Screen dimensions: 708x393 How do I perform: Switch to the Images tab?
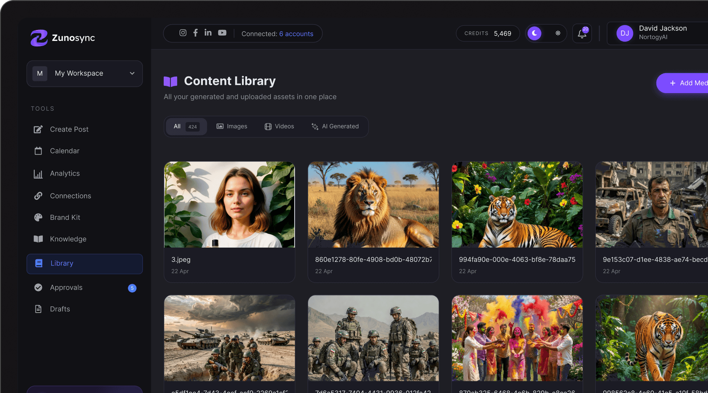point(232,126)
